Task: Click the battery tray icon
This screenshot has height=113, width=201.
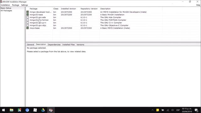Action: 163,110
